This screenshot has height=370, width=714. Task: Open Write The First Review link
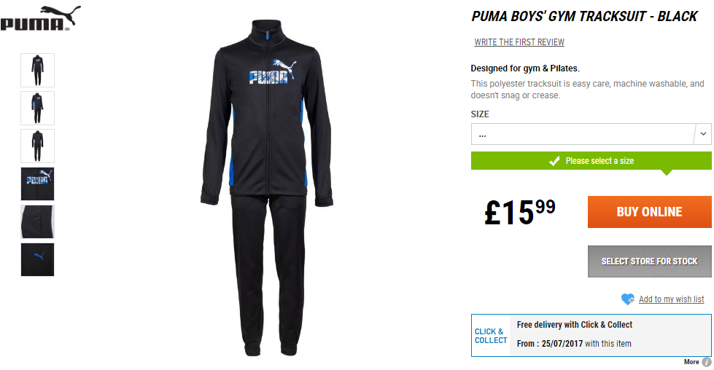coord(519,42)
